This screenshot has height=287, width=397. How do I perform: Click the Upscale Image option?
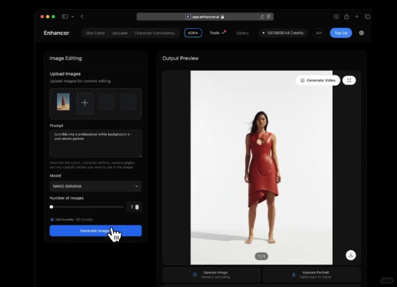pos(211,275)
